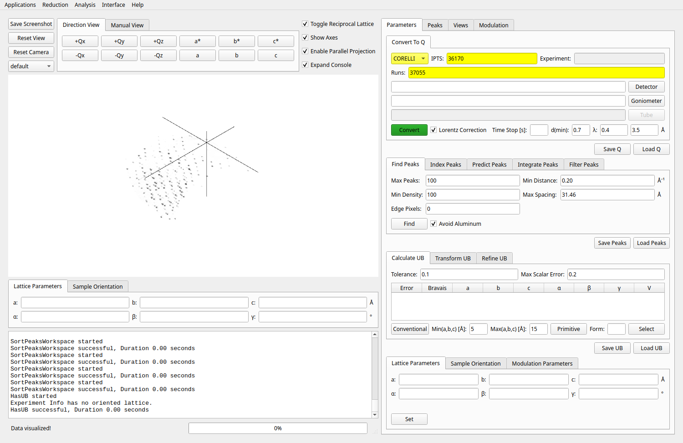The image size is (683, 443).
Task: Click the console scrollbar up arrow
Action: click(375, 335)
